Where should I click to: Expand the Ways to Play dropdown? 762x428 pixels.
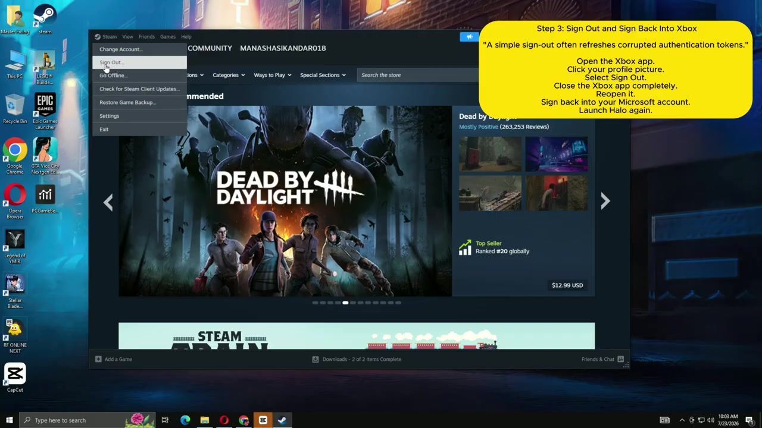pos(273,75)
